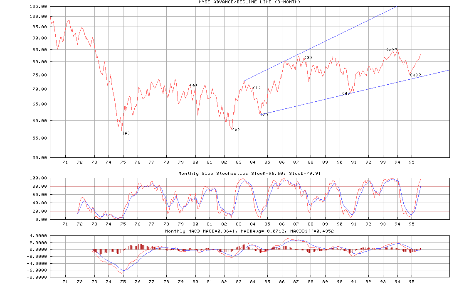
Task: Click the (4) wave label
Action: (x=346, y=93)
